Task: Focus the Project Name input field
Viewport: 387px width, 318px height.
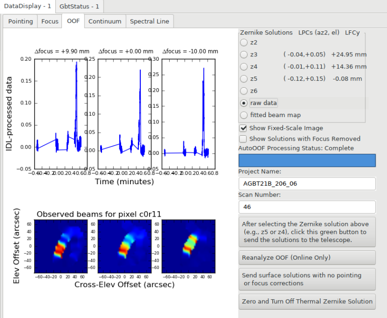Action: click(307, 184)
